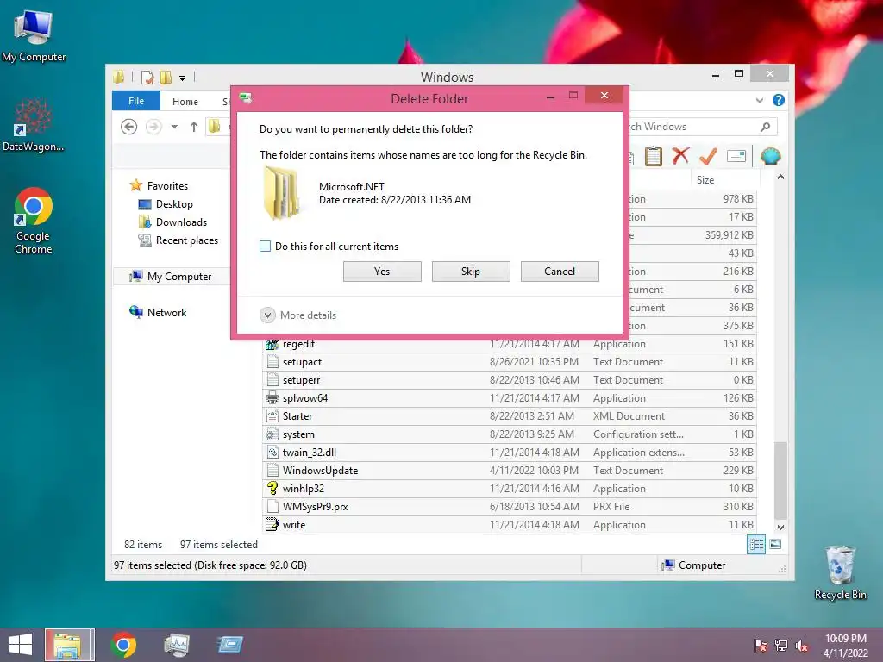Select the setuperr file
883x662 pixels.
510,380
